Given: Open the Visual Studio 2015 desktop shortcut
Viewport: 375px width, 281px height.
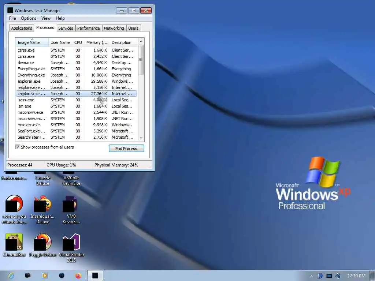Looking at the screenshot, I should coord(71,248).
